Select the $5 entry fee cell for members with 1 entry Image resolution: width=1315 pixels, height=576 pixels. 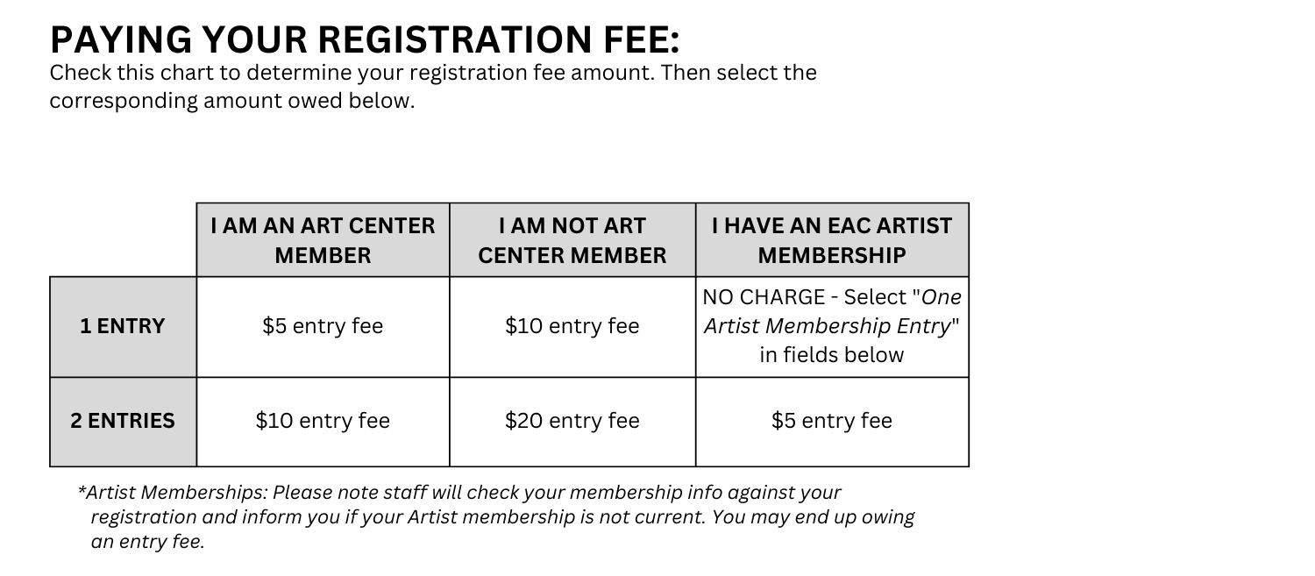pyautogui.click(x=323, y=327)
